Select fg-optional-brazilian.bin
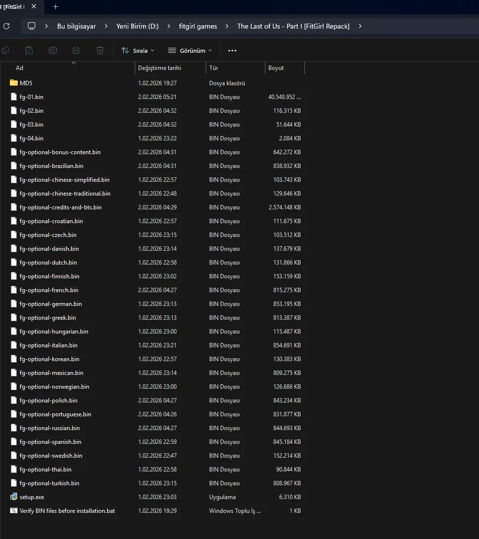Viewport: 479px width, 539px height. (51, 166)
